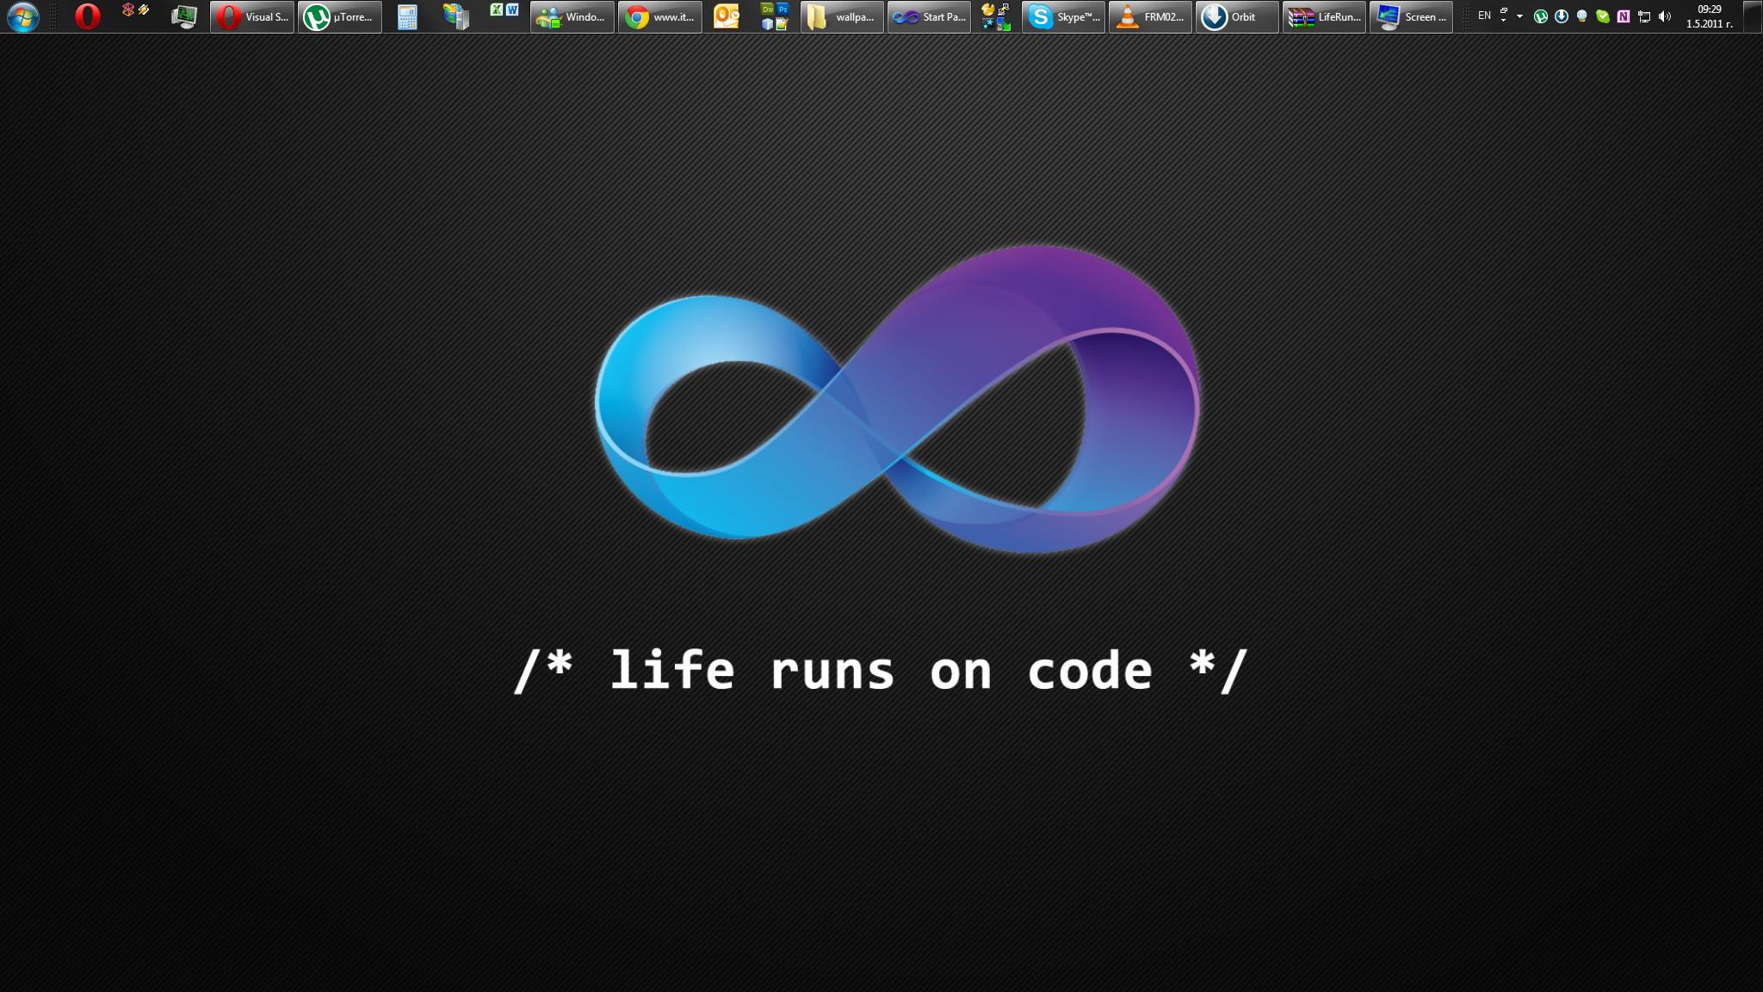Open the Orbit downloader window
Screen dimensions: 1763x992
click(x=1237, y=16)
